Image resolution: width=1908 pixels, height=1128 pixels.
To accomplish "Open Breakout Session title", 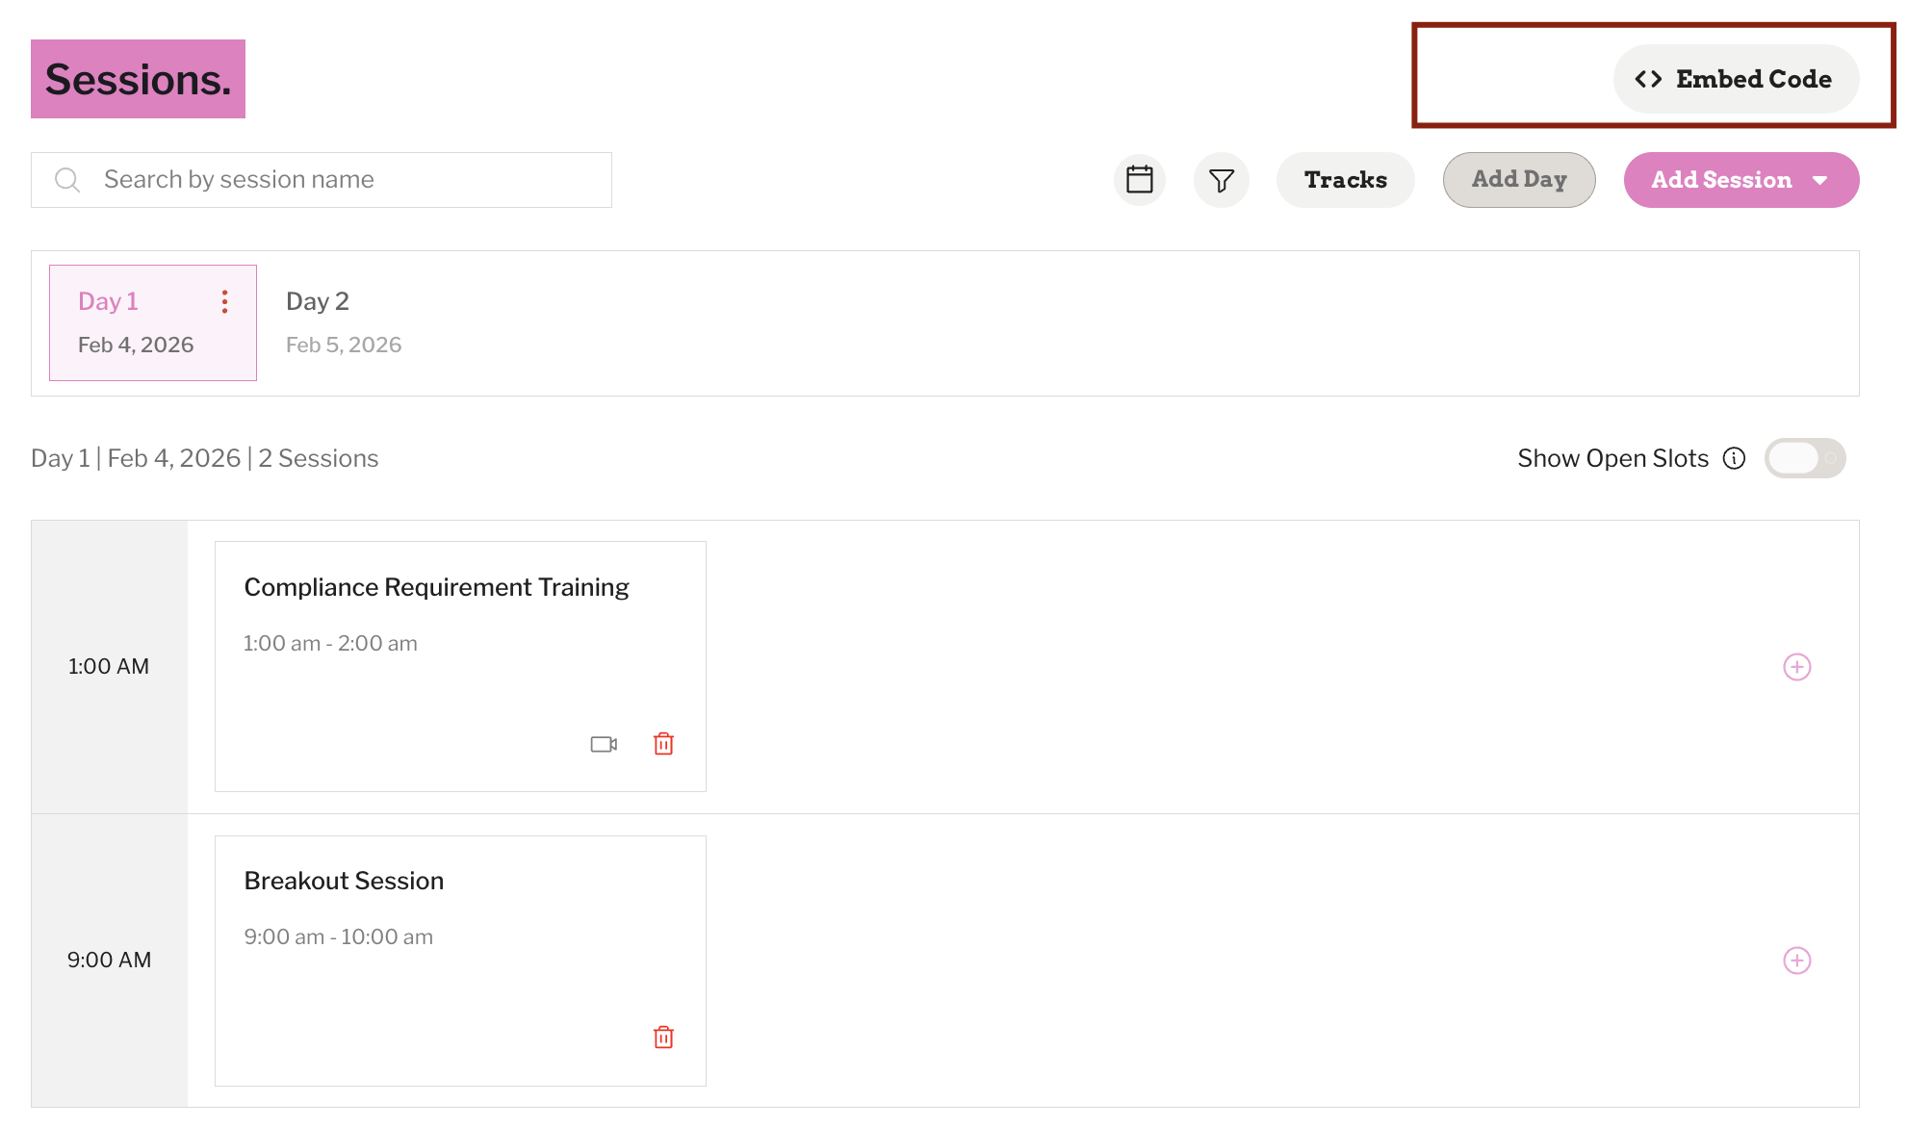I will (344, 881).
